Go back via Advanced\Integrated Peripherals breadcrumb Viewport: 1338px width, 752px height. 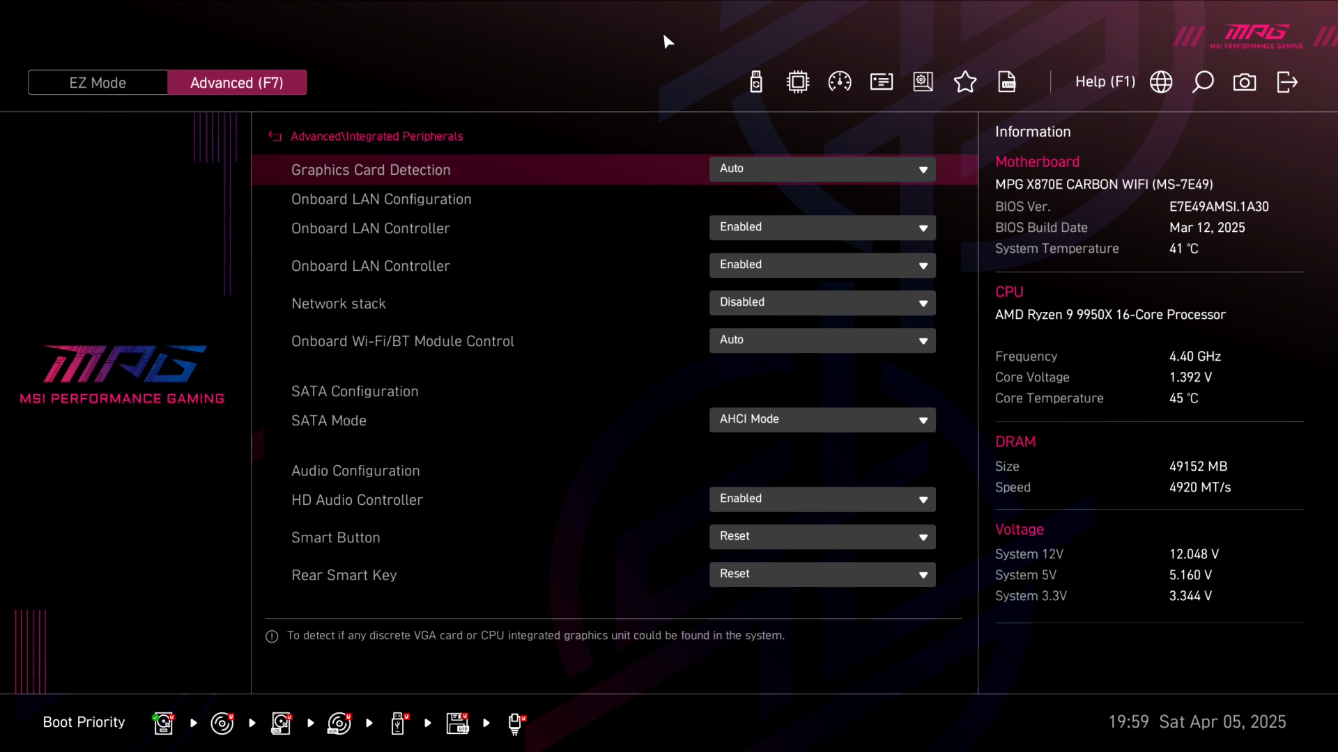click(376, 136)
